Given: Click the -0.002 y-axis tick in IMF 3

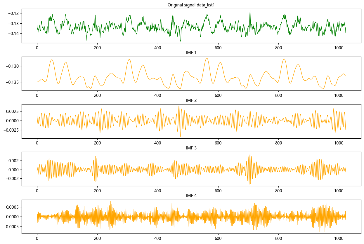Looking at the screenshot, I should coord(12,178).
